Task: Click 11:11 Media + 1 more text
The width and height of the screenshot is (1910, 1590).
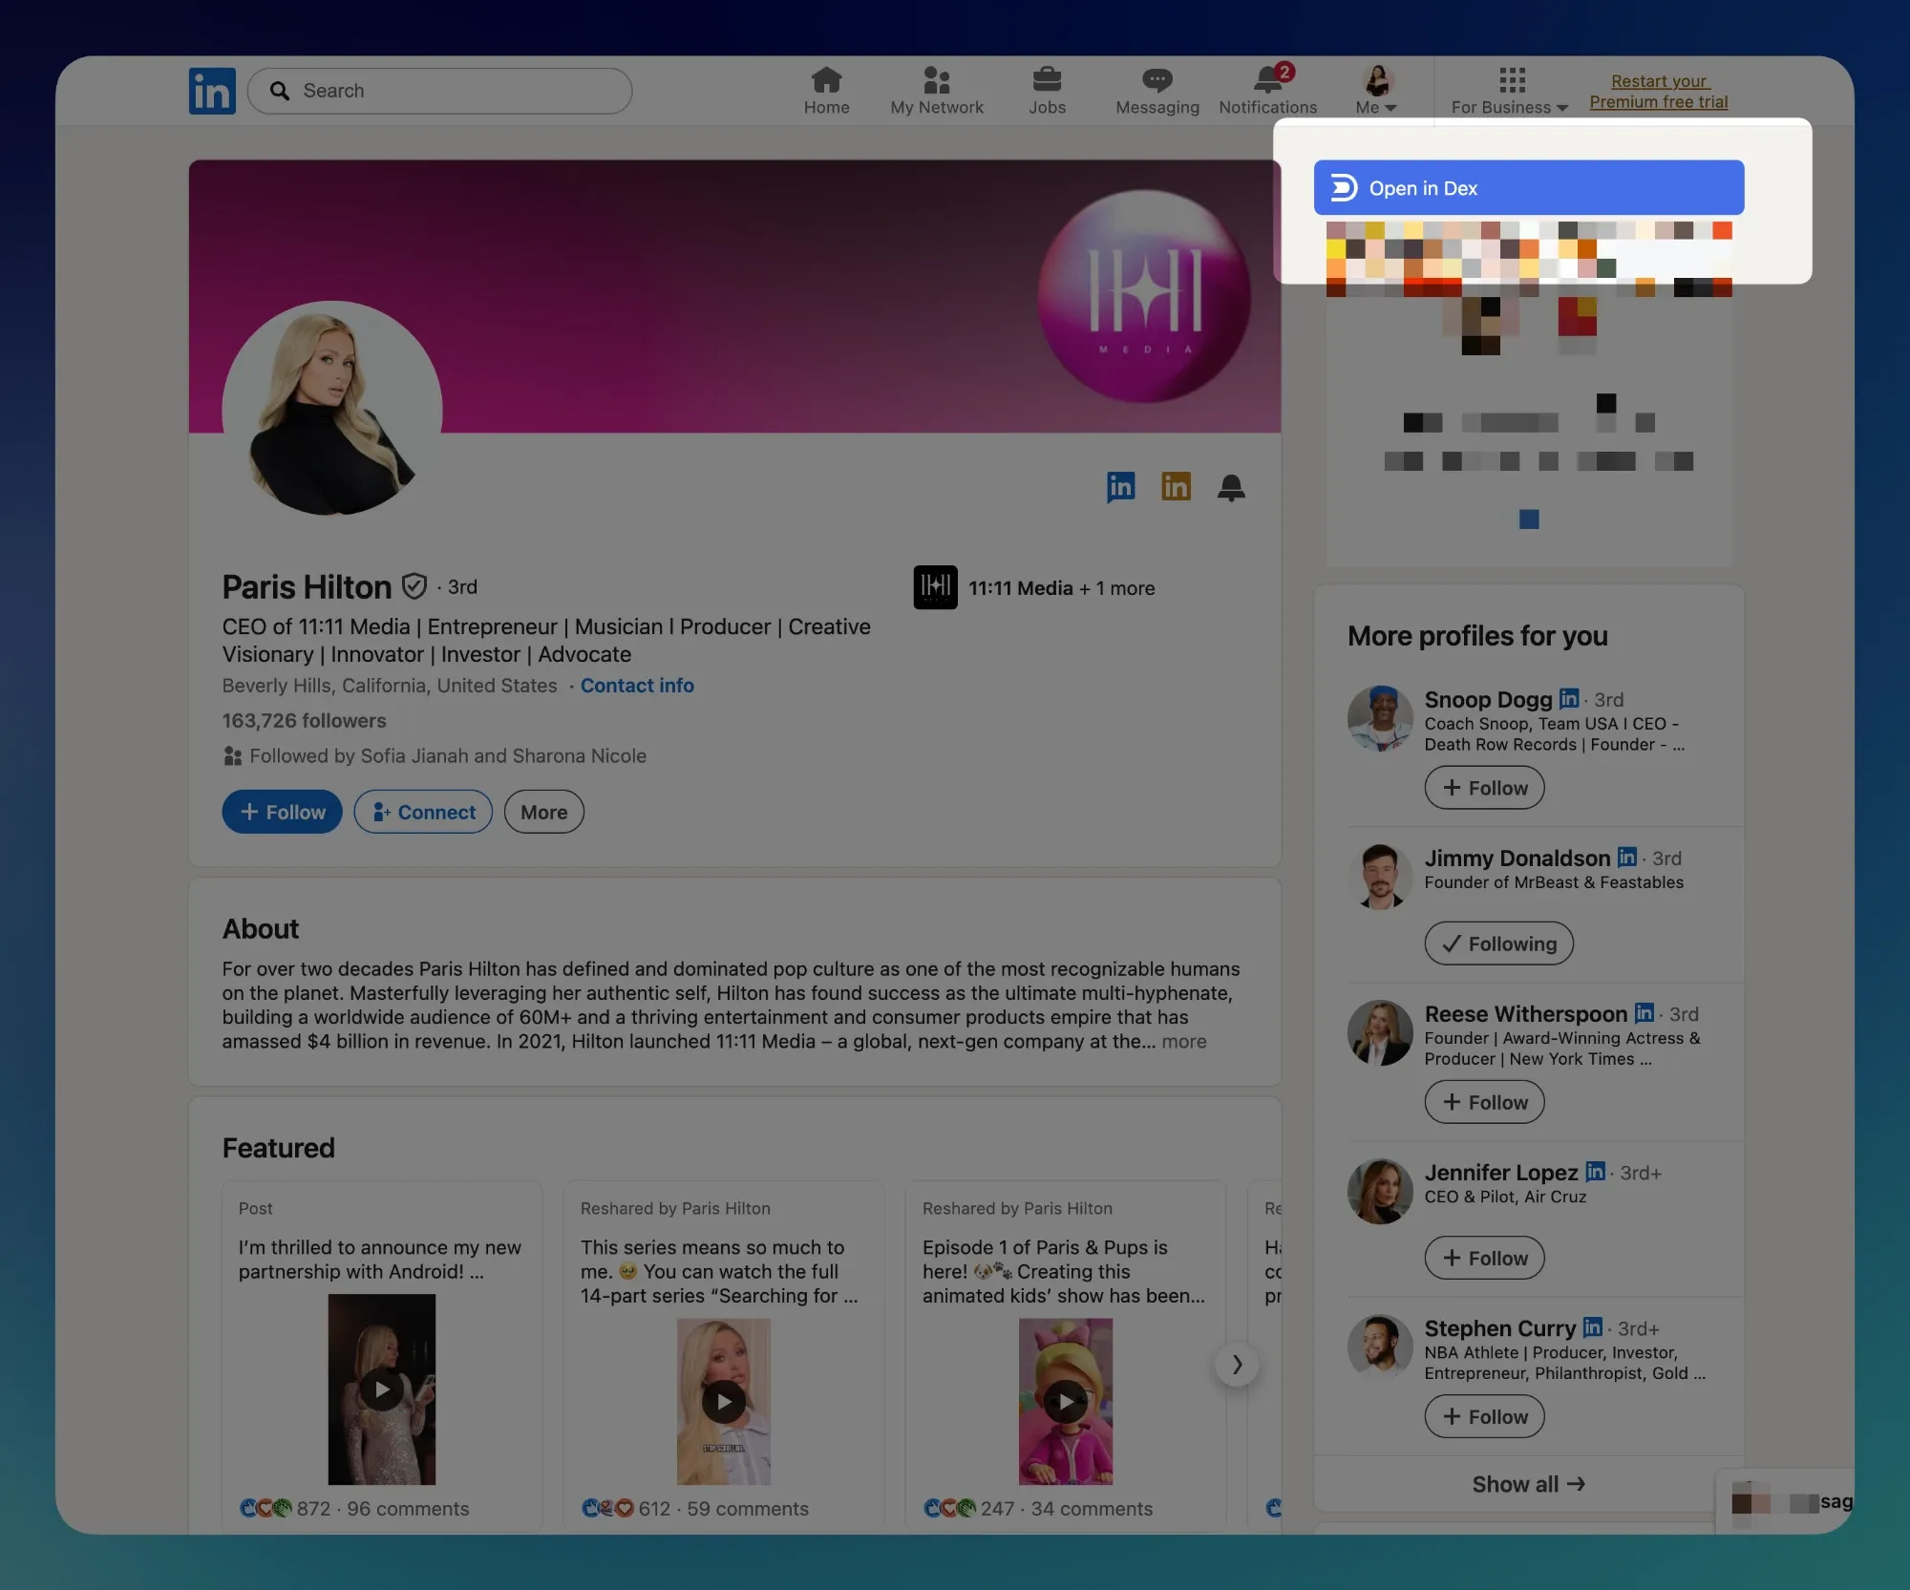Action: tap(1062, 588)
